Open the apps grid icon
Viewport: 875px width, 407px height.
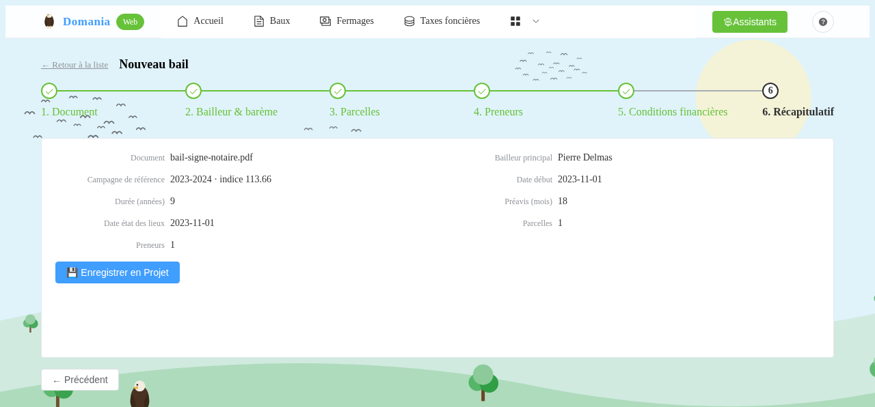[x=515, y=21]
